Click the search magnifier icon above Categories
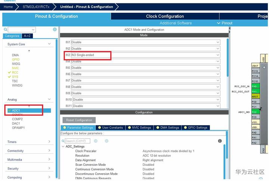Screen dimensions: 269x181 [x=6, y=29]
